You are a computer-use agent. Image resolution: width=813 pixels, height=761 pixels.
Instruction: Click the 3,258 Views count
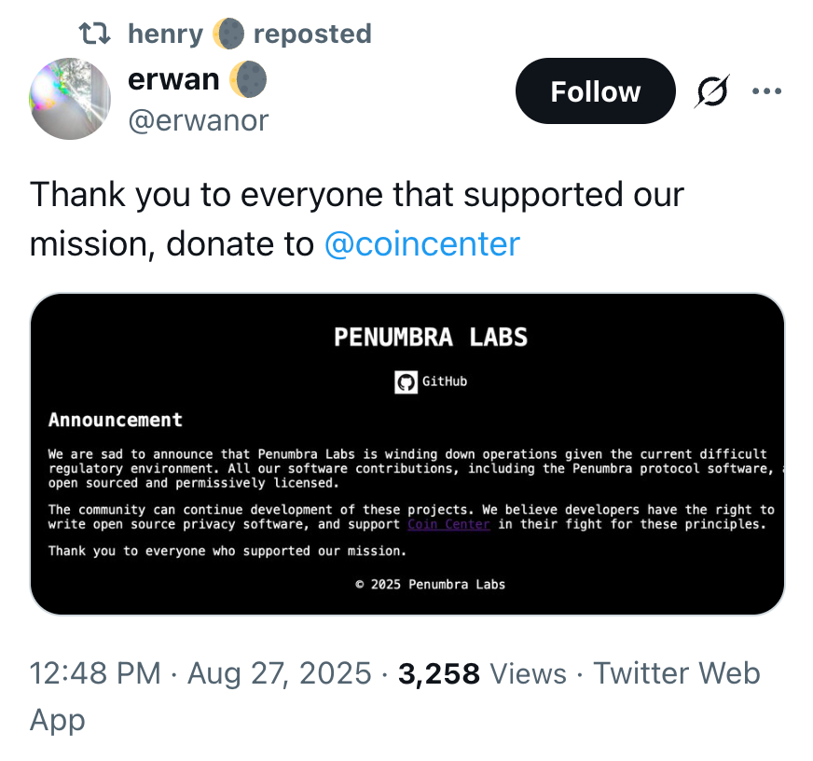point(482,673)
